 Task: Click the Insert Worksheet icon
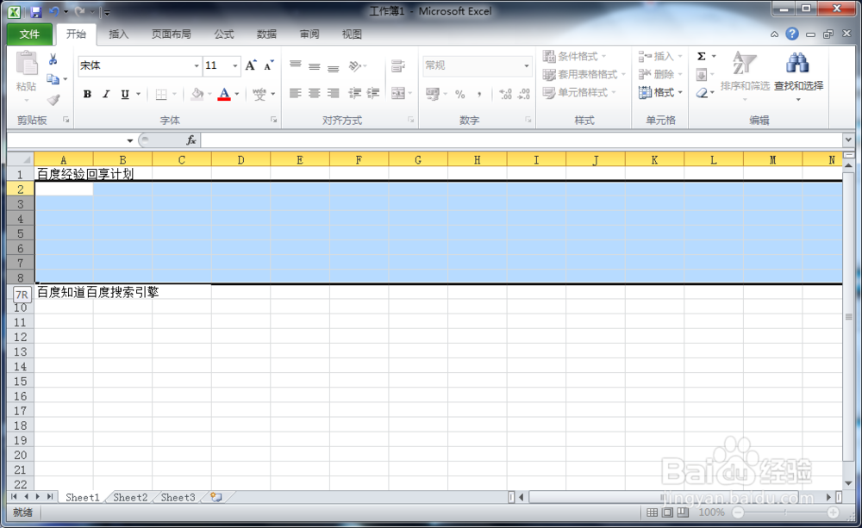(x=216, y=497)
